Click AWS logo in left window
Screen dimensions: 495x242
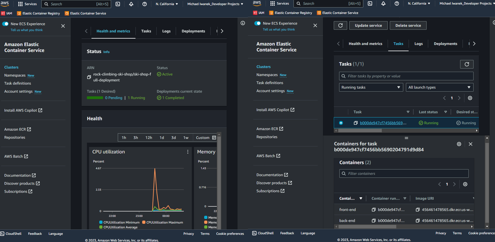coord(5,4)
